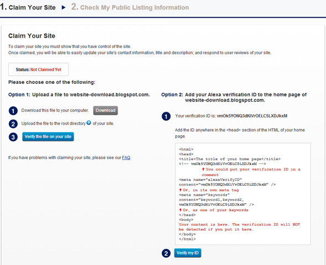Select the Claim Your Site step tab
Viewport: 326px width, 265px height.
coord(28,7)
